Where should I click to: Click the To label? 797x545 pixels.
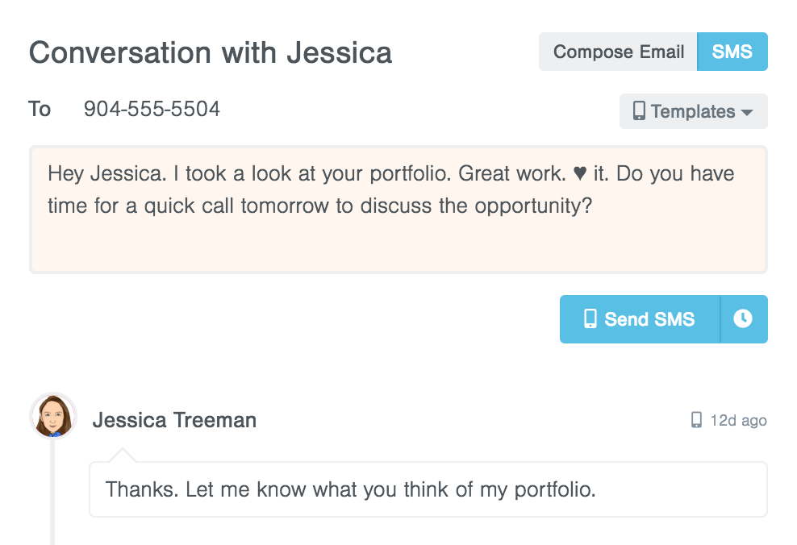[40, 109]
